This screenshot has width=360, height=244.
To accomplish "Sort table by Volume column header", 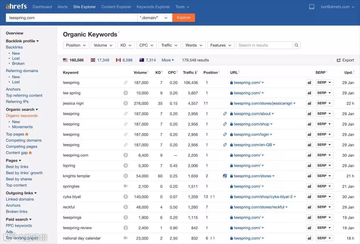I will tap(140, 72).
